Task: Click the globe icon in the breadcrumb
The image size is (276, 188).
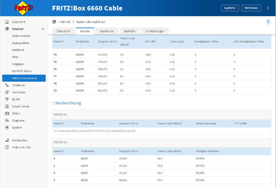Action: coord(54,22)
